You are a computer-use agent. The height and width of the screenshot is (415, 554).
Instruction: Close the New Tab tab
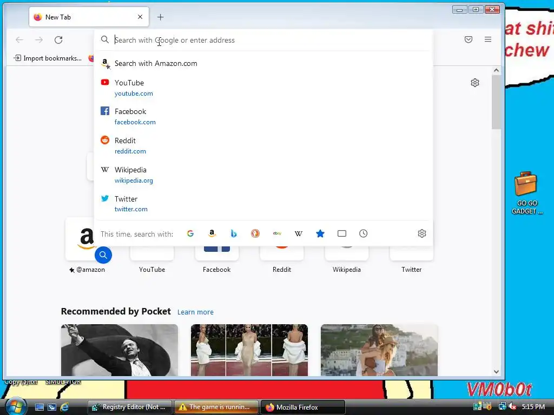pyautogui.click(x=140, y=17)
